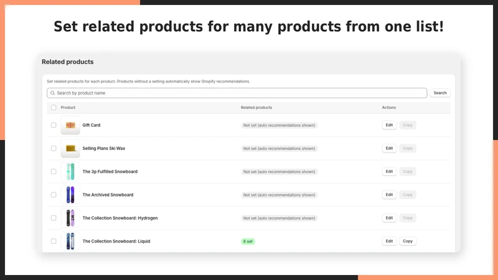Click the Search button

click(x=440, y=93)
